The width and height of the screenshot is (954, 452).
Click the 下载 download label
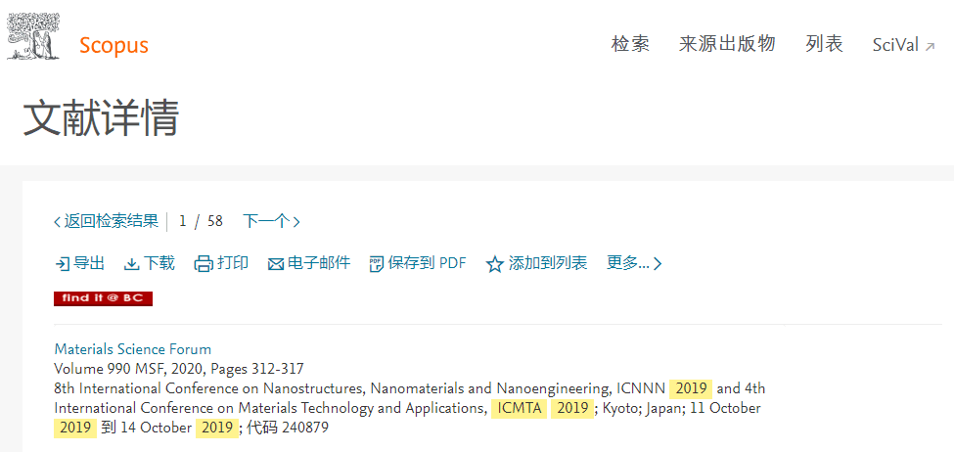159,263
